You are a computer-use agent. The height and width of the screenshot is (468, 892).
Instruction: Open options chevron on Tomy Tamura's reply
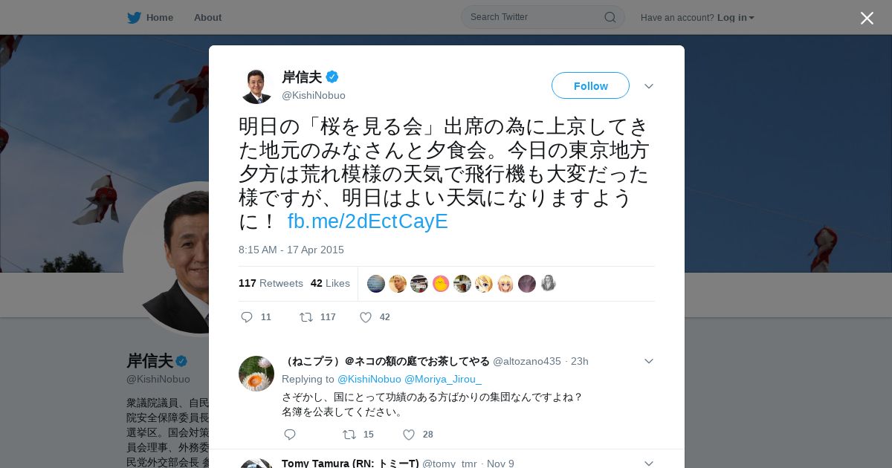pyautogui.click(x=648, y=464)
